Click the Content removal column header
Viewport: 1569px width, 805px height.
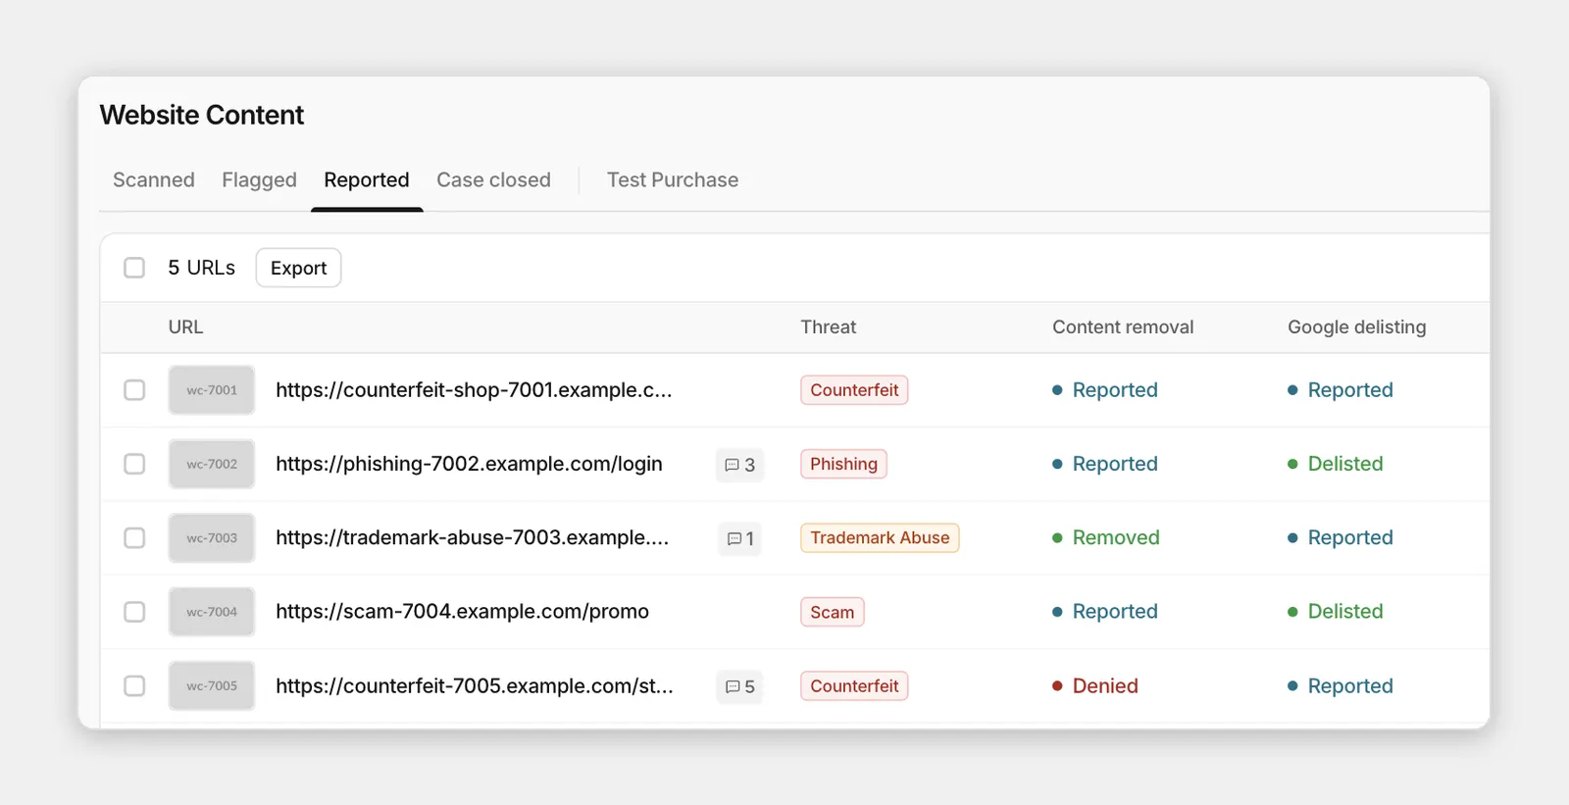click(x=1123, y=327)
